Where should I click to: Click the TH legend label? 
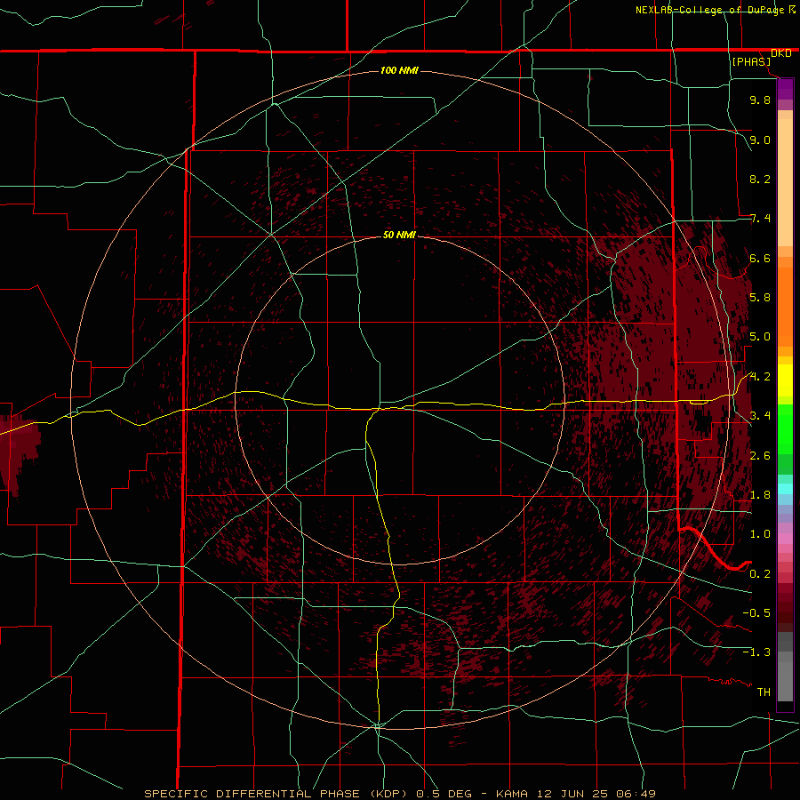(764, 692)
